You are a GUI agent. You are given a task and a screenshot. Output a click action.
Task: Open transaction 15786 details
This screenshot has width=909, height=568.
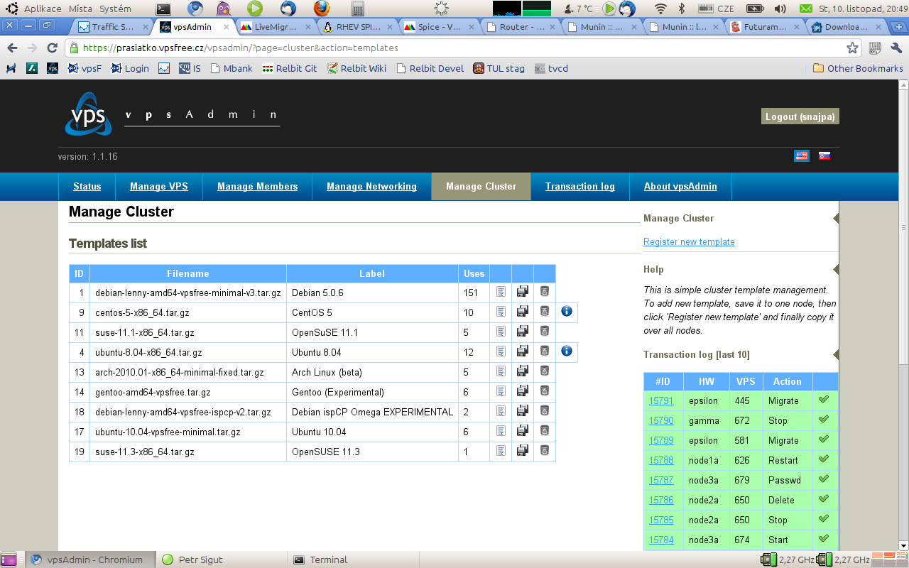(661, 501)
